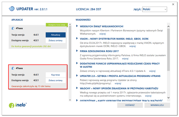Click the Aktualizuj button for 4Trans
Viewport: 179px width, 117px height.
(55, 35)
